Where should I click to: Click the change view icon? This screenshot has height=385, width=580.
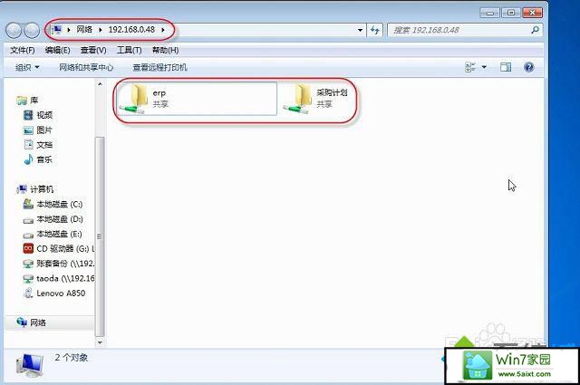(470, 67)
